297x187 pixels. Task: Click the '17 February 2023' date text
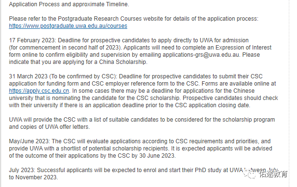point(32,40)
